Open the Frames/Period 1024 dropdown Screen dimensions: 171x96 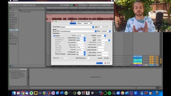[84, 38]
